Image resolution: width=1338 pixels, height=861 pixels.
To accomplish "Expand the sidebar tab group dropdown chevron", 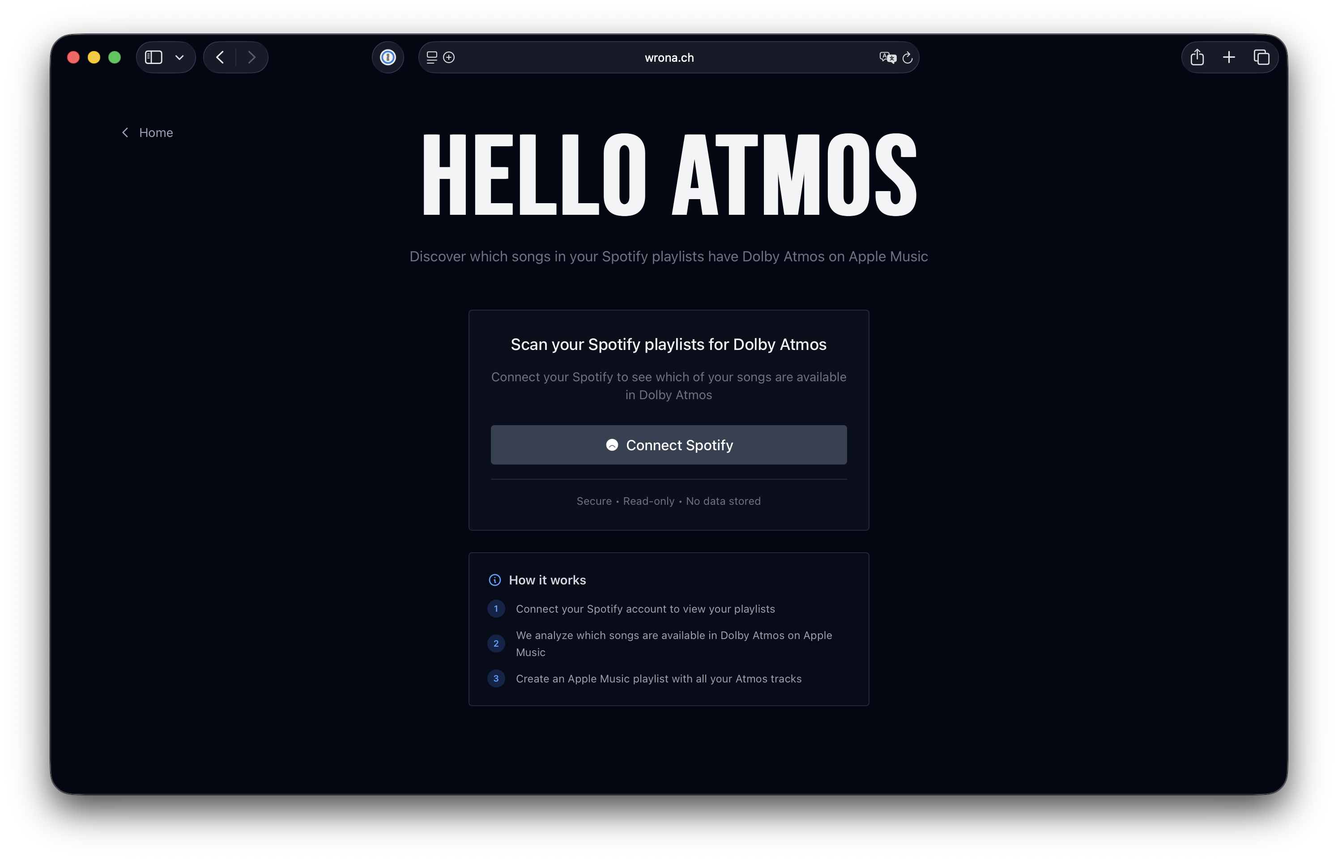I will [179, 57].
